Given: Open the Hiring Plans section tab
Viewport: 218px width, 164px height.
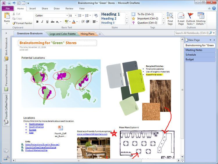Looking at the screenshot, I should click(87, 34).
